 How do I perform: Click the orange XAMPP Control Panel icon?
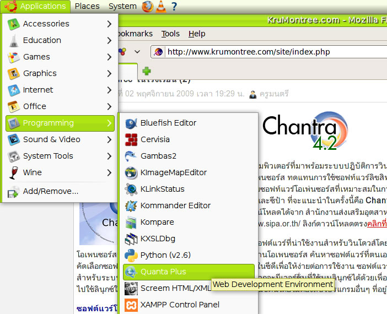point(131,305)
